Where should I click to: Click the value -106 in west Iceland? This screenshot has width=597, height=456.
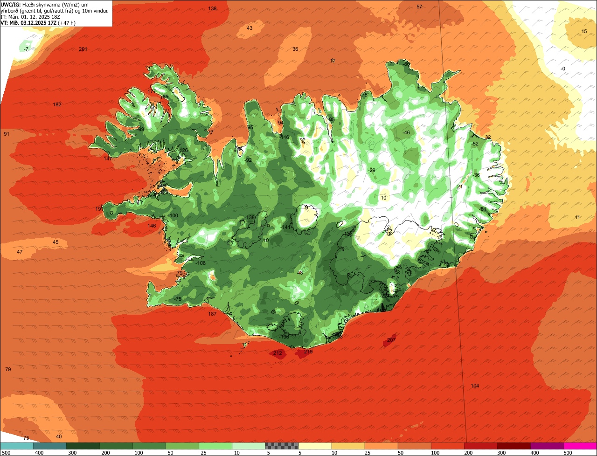pyautogui.click(x=201, y=263)
